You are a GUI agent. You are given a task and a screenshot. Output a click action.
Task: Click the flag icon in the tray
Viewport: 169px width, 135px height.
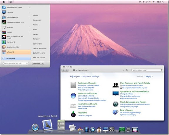(x=147, y=2)
